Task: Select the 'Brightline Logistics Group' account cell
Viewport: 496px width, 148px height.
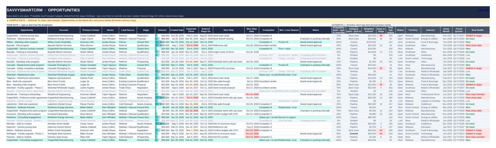Action: [x=64, y=101]
